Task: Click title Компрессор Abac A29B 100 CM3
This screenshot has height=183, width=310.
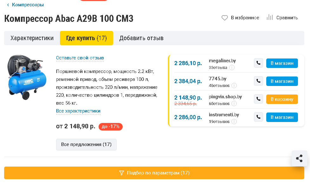Action: click(x=69, y=19)
